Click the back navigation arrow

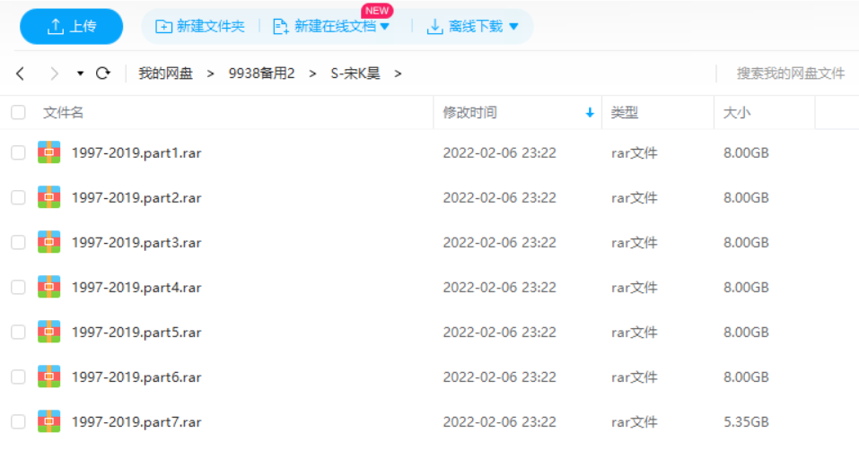[21, 74]
